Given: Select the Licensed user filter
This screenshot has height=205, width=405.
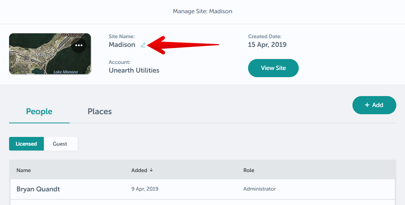Looking at the screenshot, I should (x=26, y=144).
